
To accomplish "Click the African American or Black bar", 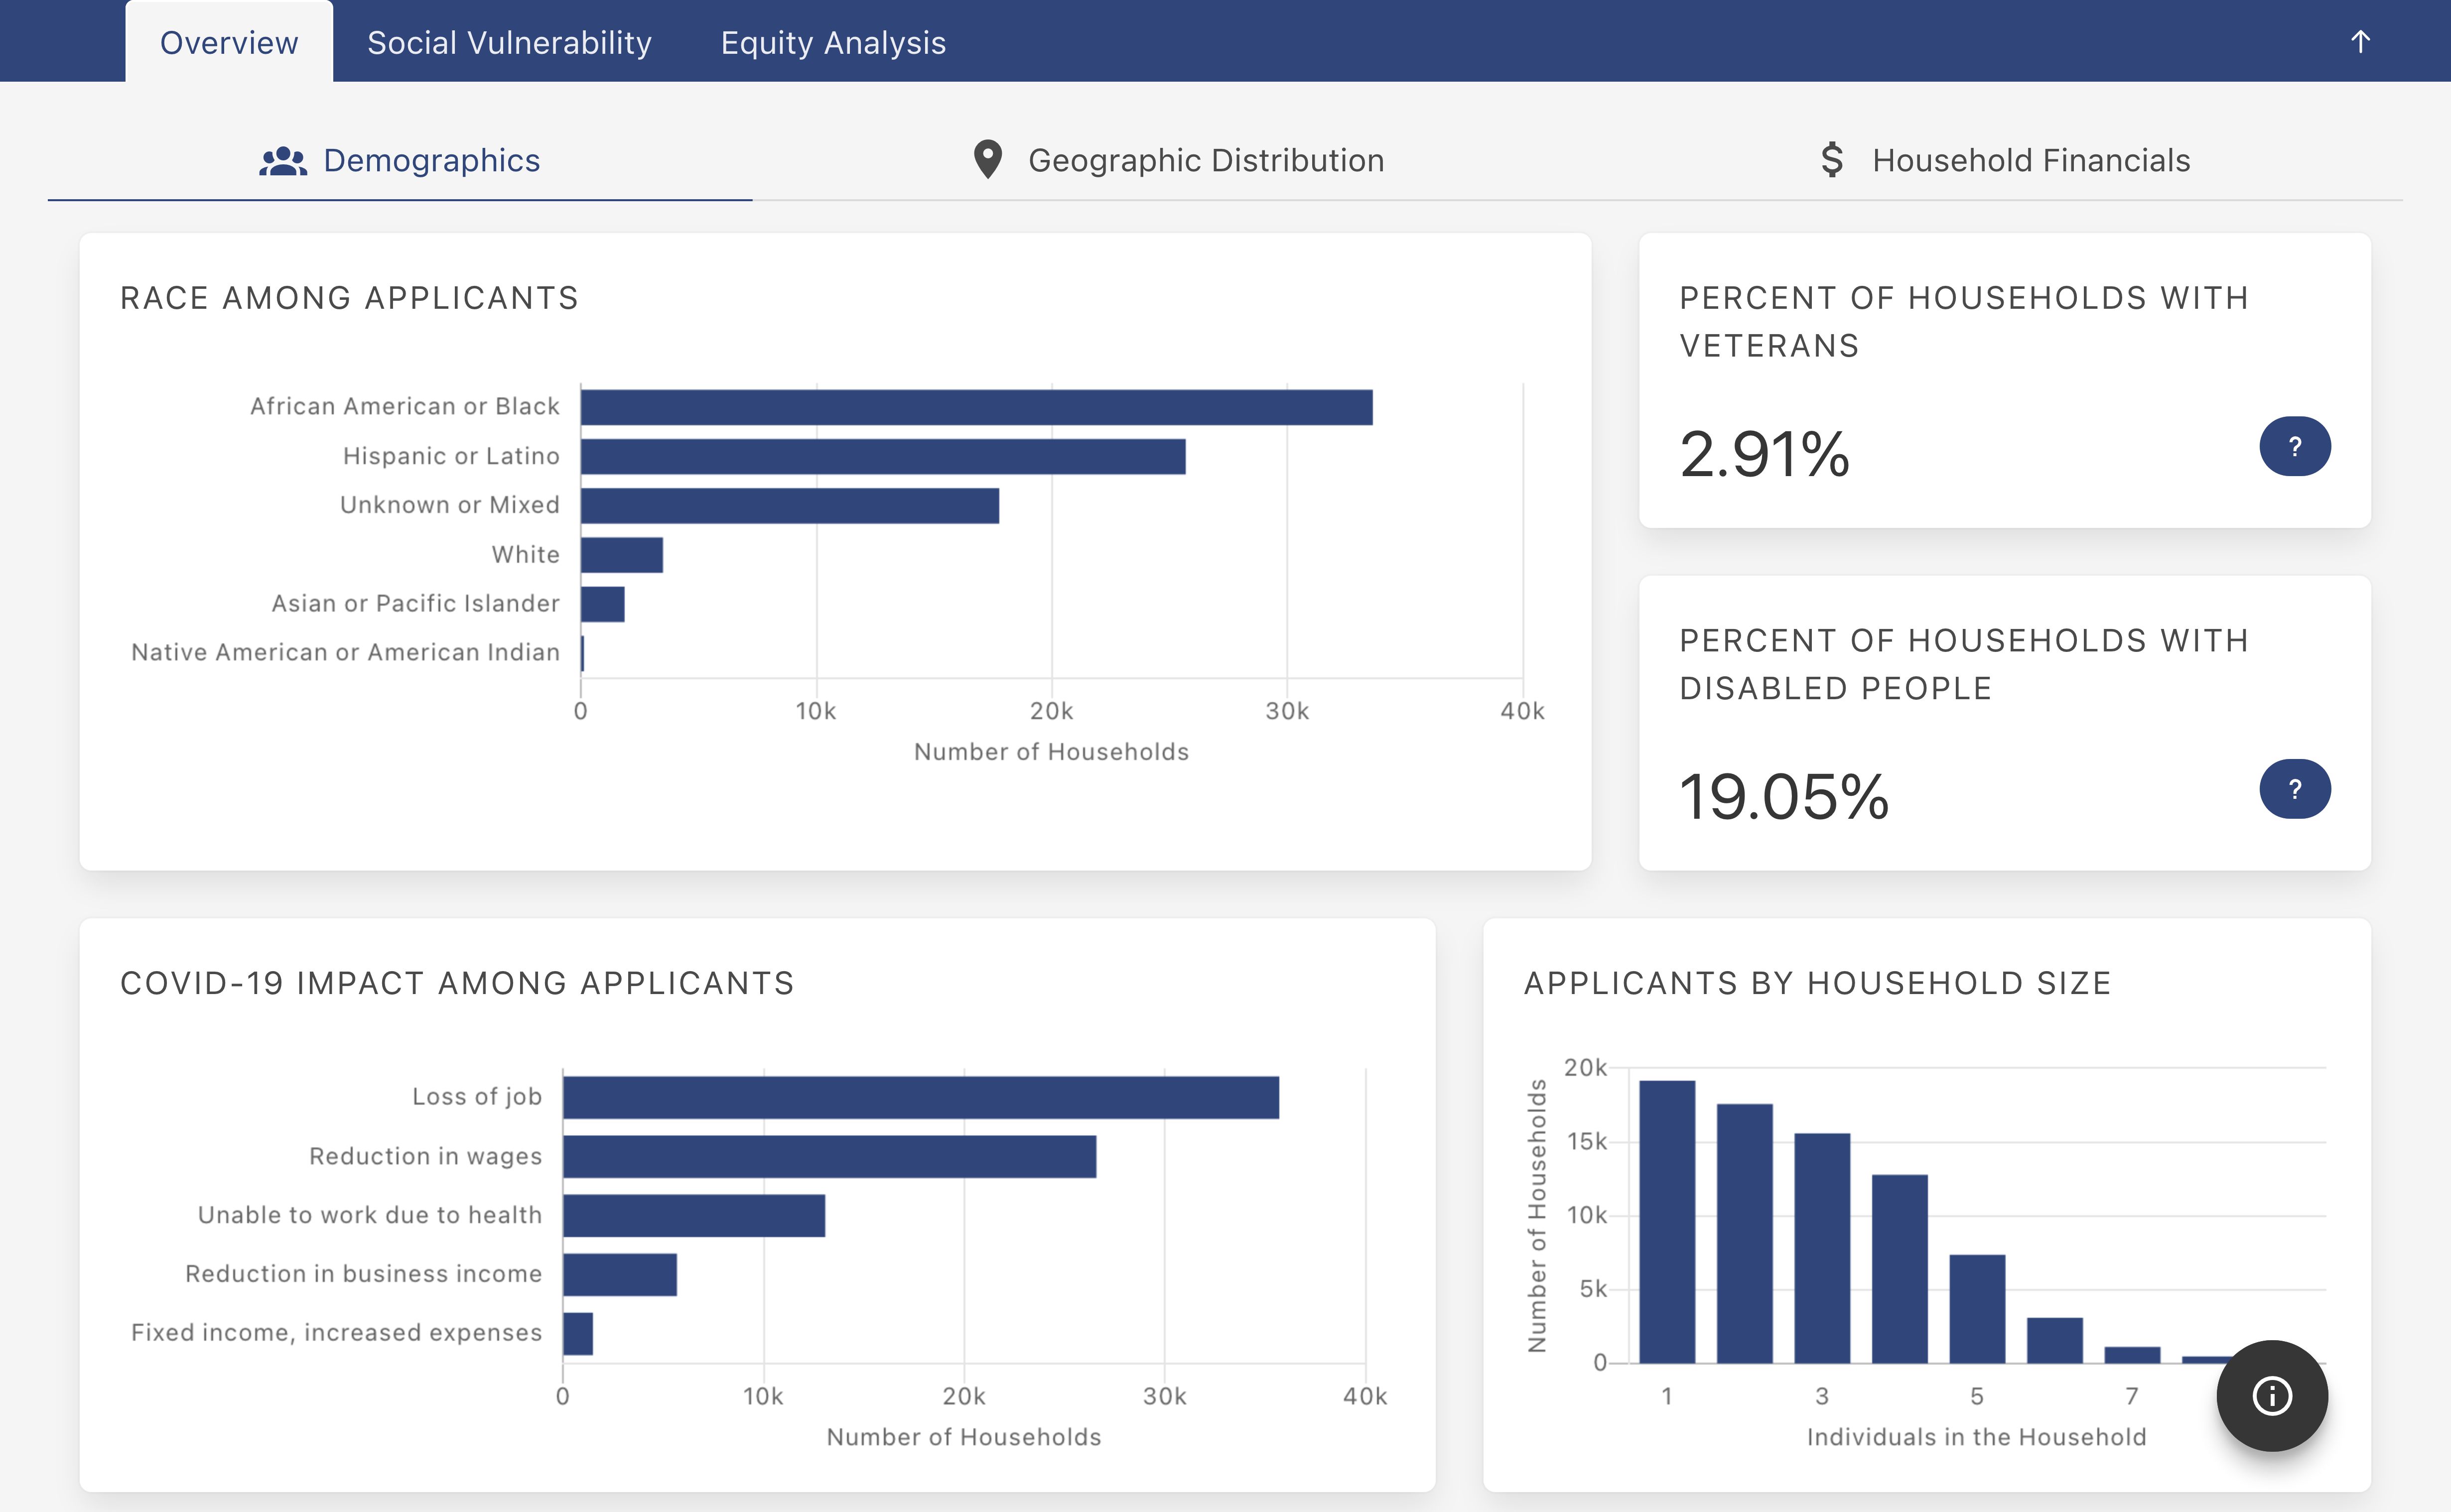I will point(976,407).
